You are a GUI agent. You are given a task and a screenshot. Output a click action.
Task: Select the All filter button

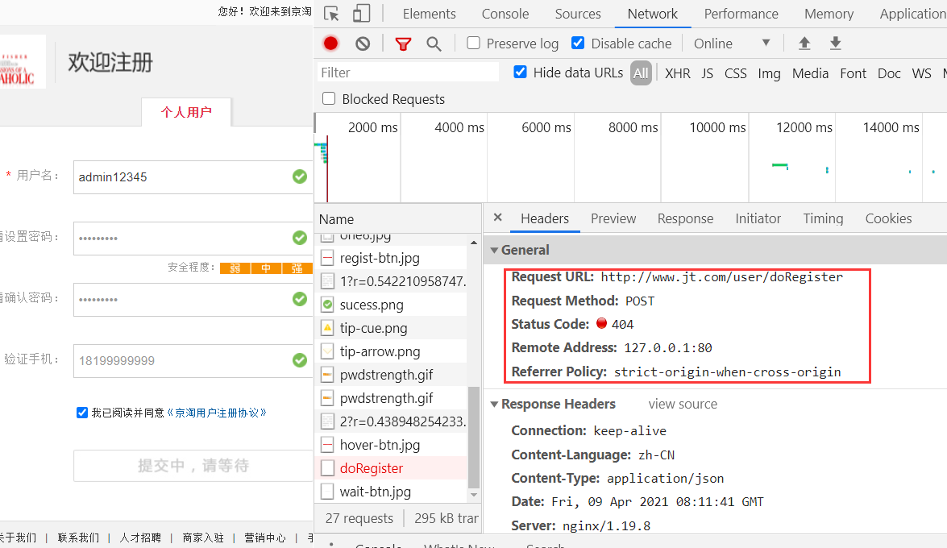641,73
